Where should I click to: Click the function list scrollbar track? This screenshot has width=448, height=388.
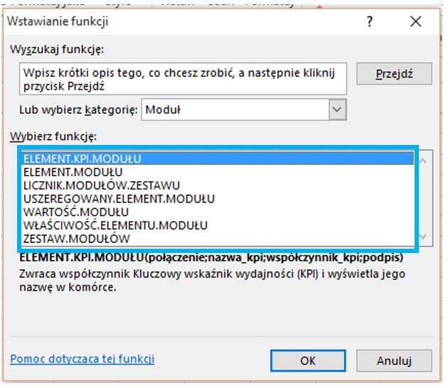click(424, 199)
